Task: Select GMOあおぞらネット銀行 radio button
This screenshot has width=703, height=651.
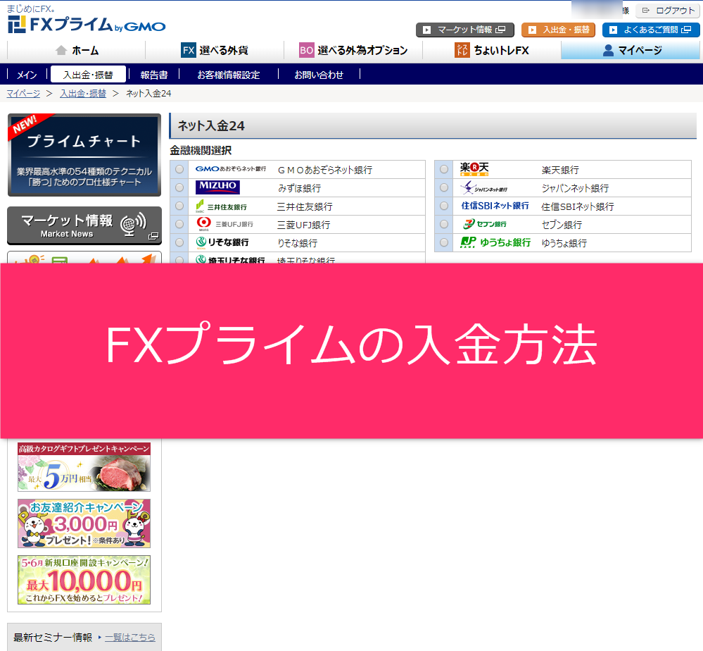Action: tap(179, 169)
